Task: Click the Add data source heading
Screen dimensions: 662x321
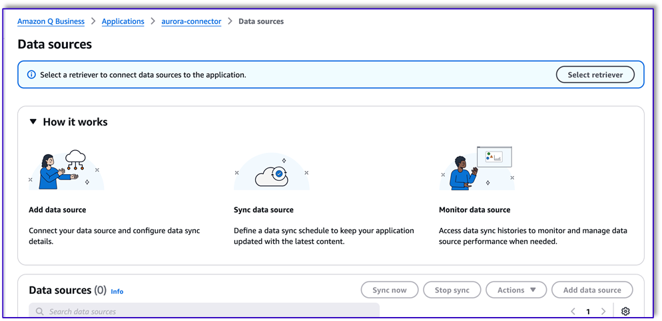Action: pos(57,210)
